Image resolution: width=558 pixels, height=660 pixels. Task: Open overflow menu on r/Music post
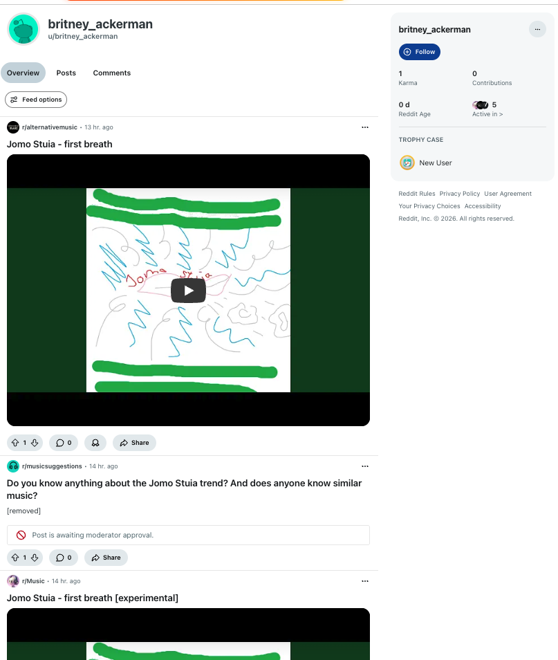tap(365, 581)
